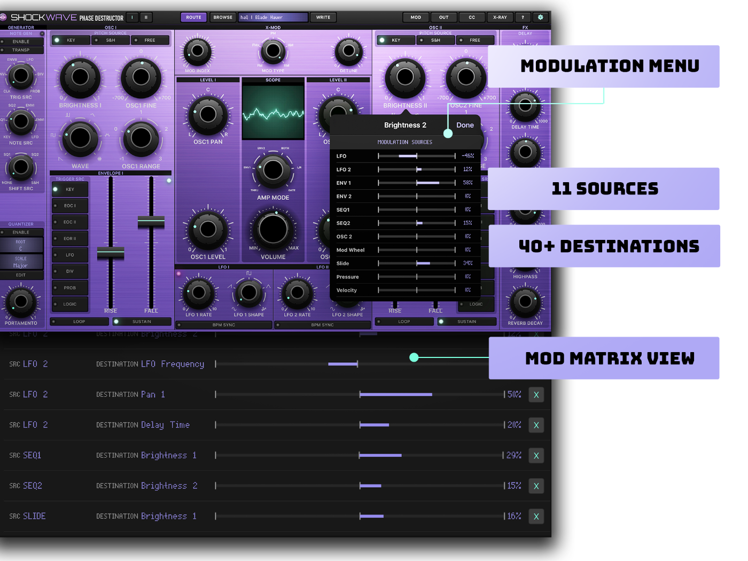Set OSC II pitch source to FREE
This screenshot has height=561, width=748.
[x=475, y=40]
